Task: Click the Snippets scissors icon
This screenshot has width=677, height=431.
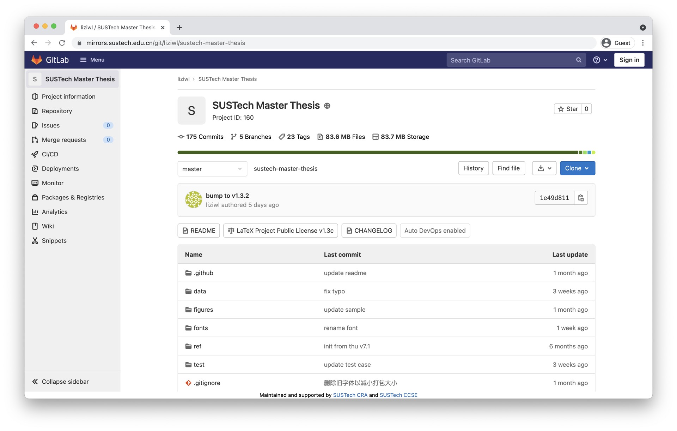Action: pos(35,241)
